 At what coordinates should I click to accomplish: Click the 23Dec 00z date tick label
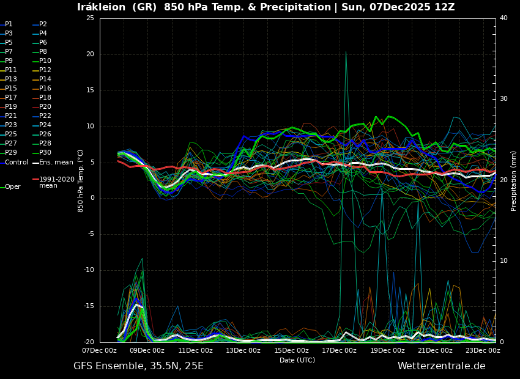(x=483, y=351)
